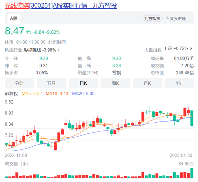Click the MA5 moving average label
The height and width of the screenshot is (182, 198).
click(x=32, y=94)
